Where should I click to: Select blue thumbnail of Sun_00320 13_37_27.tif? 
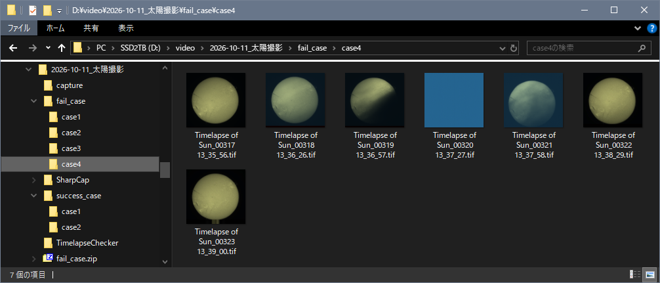tap(454, 100)
